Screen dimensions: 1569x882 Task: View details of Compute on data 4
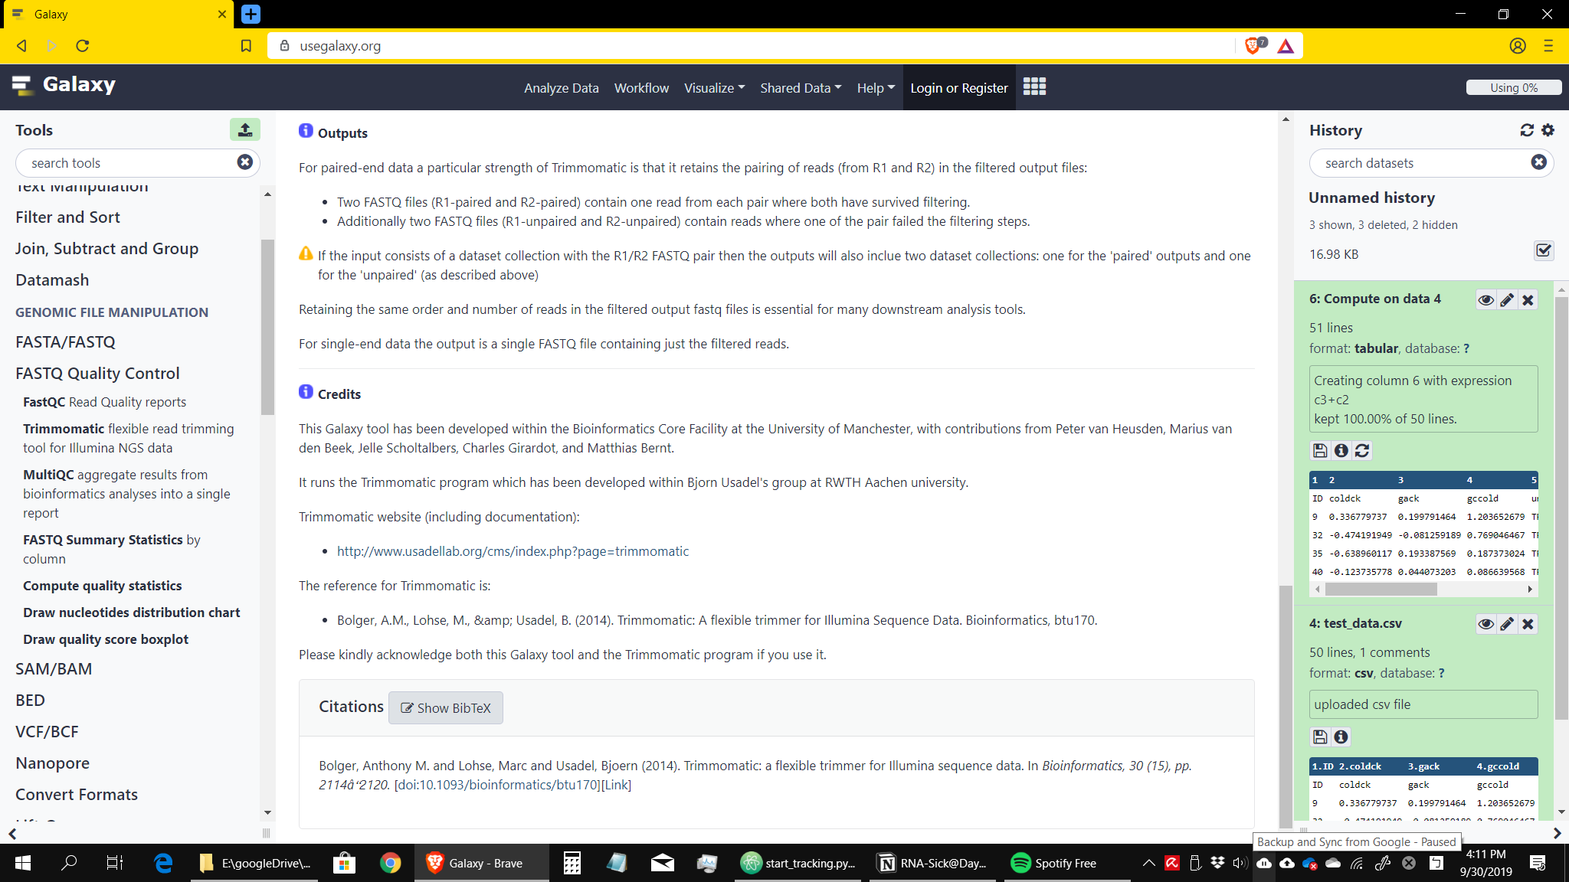[1341, 450]
